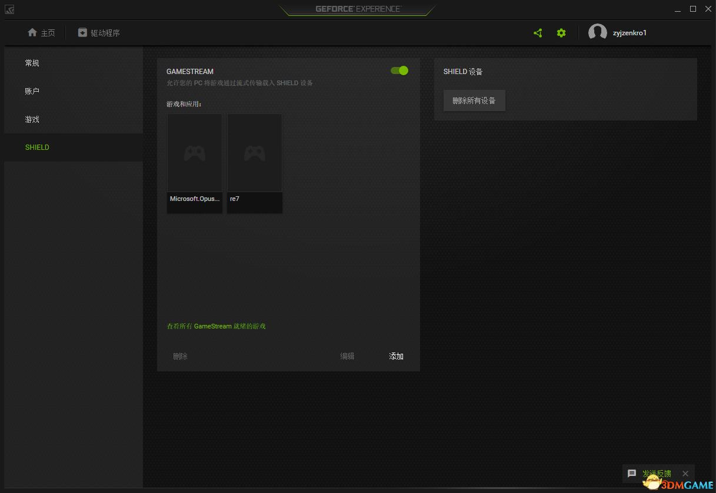Open 查看所有 GameStream 就绪的游戏 link
This screenshot has width=716, height=493.
click(217, 326)
